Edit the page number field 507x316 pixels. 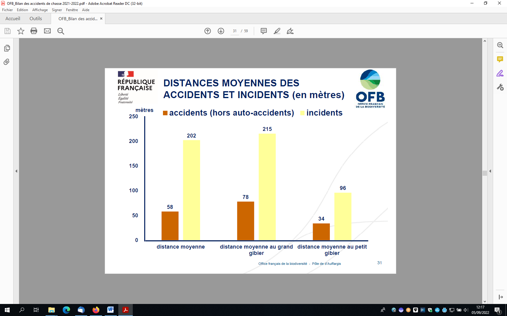[234, 31]
